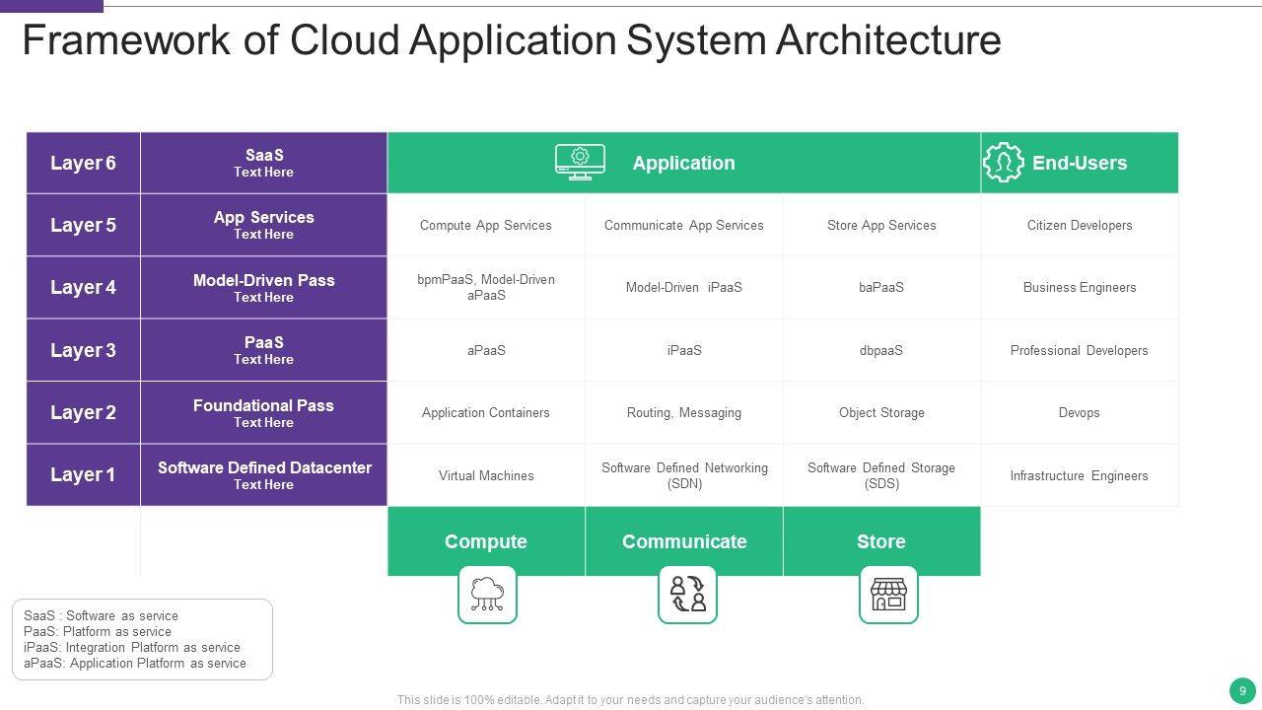The height and width of the screenshot is (710, 1262).
Task: Select the Communicate column footer label
Action: pos(684,541)
